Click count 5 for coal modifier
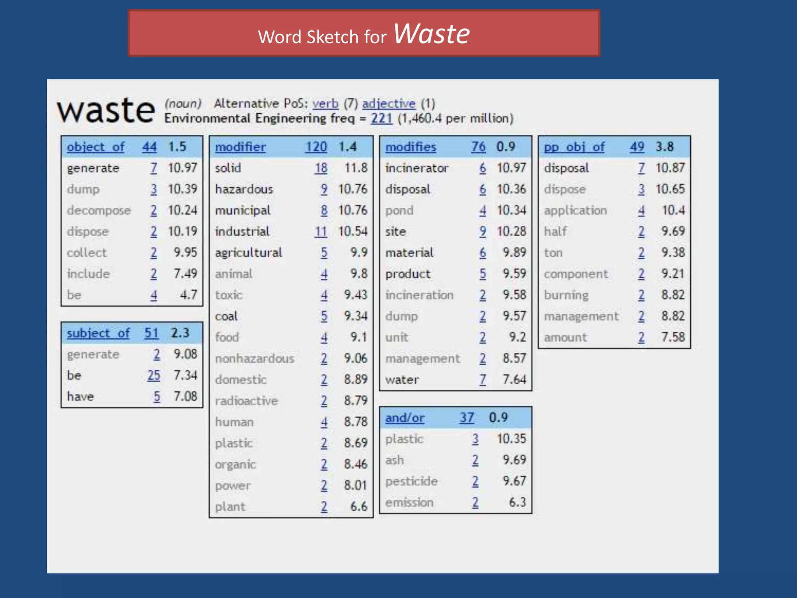The image size is (797, 598). tap(324, 316)
